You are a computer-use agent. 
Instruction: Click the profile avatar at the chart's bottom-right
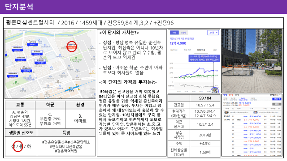pos(214,90)
